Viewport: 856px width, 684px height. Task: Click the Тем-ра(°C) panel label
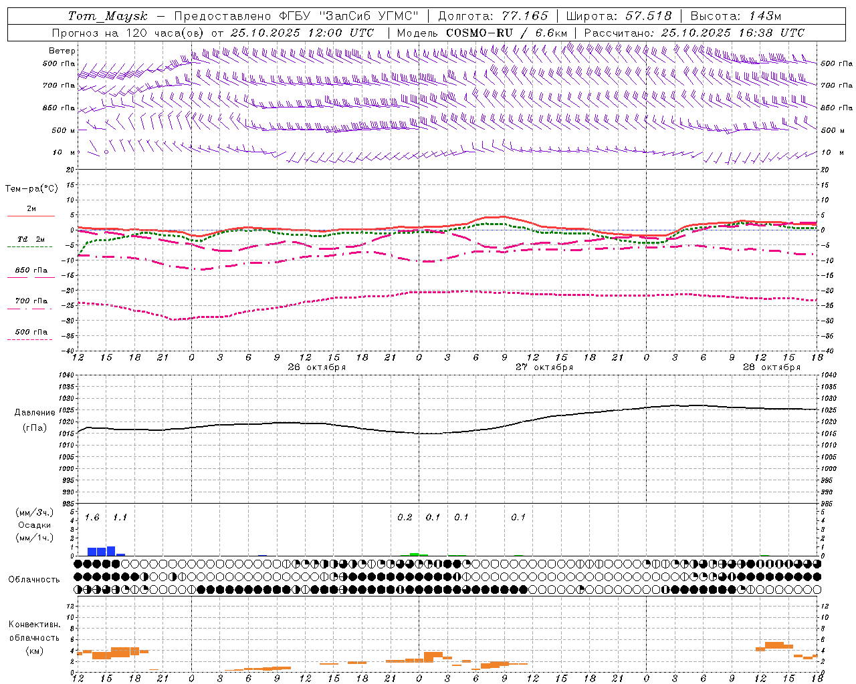[31, 189]
